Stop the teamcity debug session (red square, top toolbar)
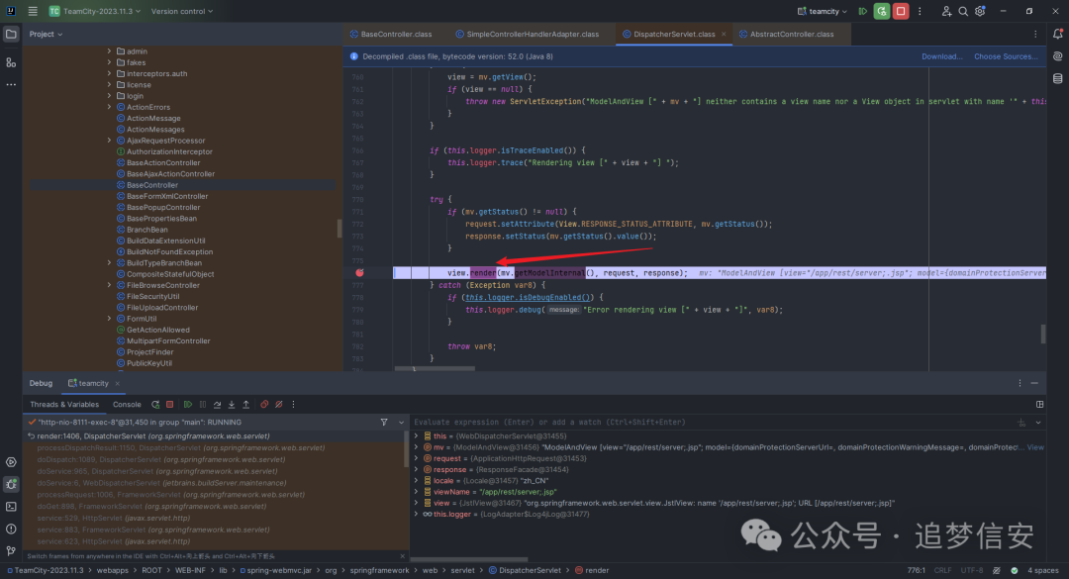 (901, 11)
